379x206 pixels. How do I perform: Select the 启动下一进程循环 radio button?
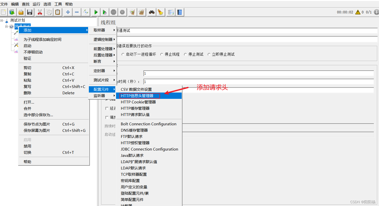(x=123, y=54)
